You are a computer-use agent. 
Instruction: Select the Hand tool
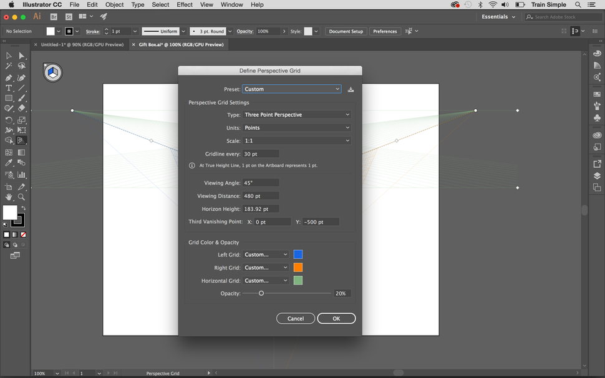(9, 196)
